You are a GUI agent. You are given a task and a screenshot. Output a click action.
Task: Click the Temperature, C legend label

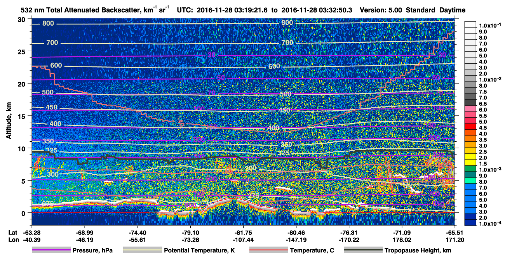pos(312,251)
